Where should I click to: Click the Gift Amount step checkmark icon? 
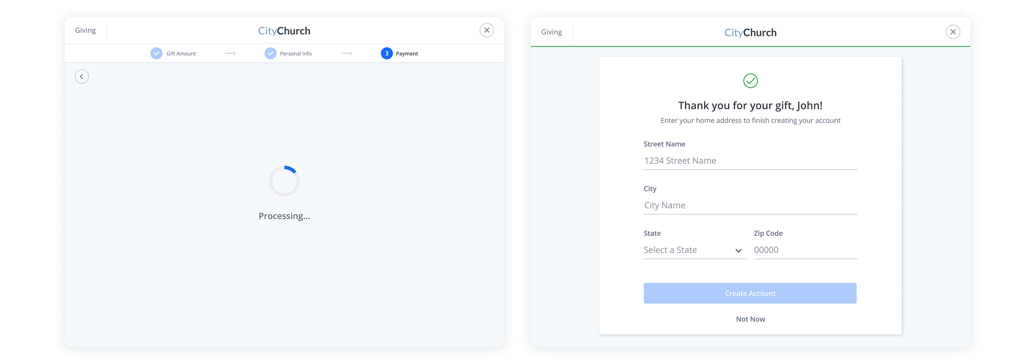156,53
